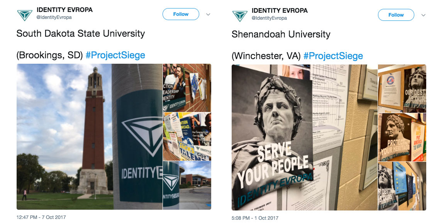Click the right tweet's Identity Evropa avatar logo
The image size is (444, 224).
[x=240, y=15]
